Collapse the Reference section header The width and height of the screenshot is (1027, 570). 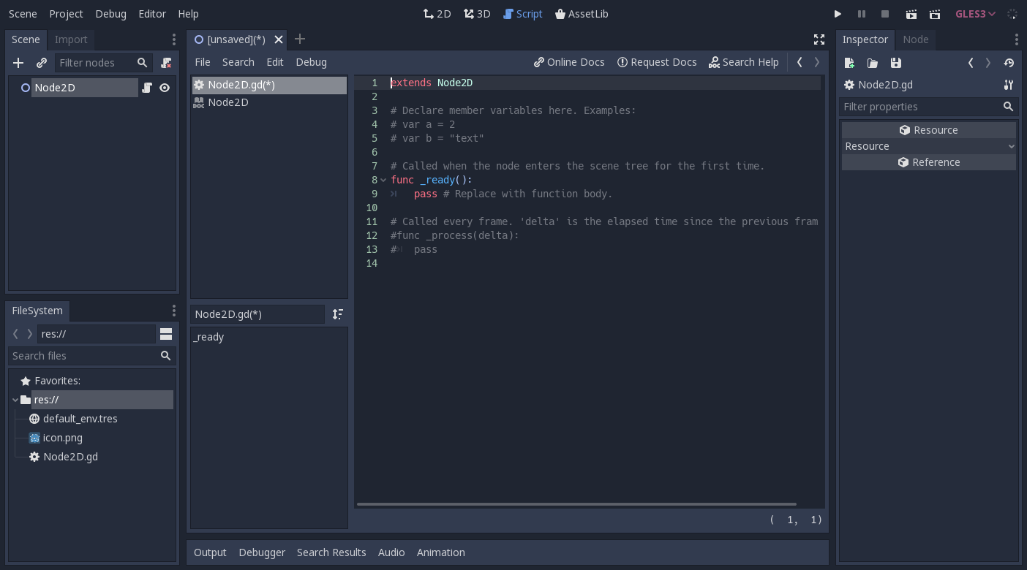(929, 162)
